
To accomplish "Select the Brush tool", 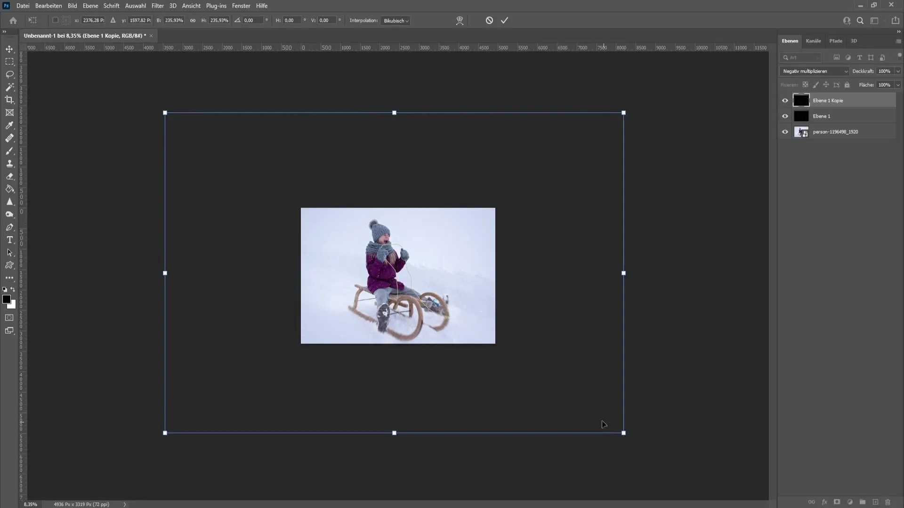I will point(9,151).
